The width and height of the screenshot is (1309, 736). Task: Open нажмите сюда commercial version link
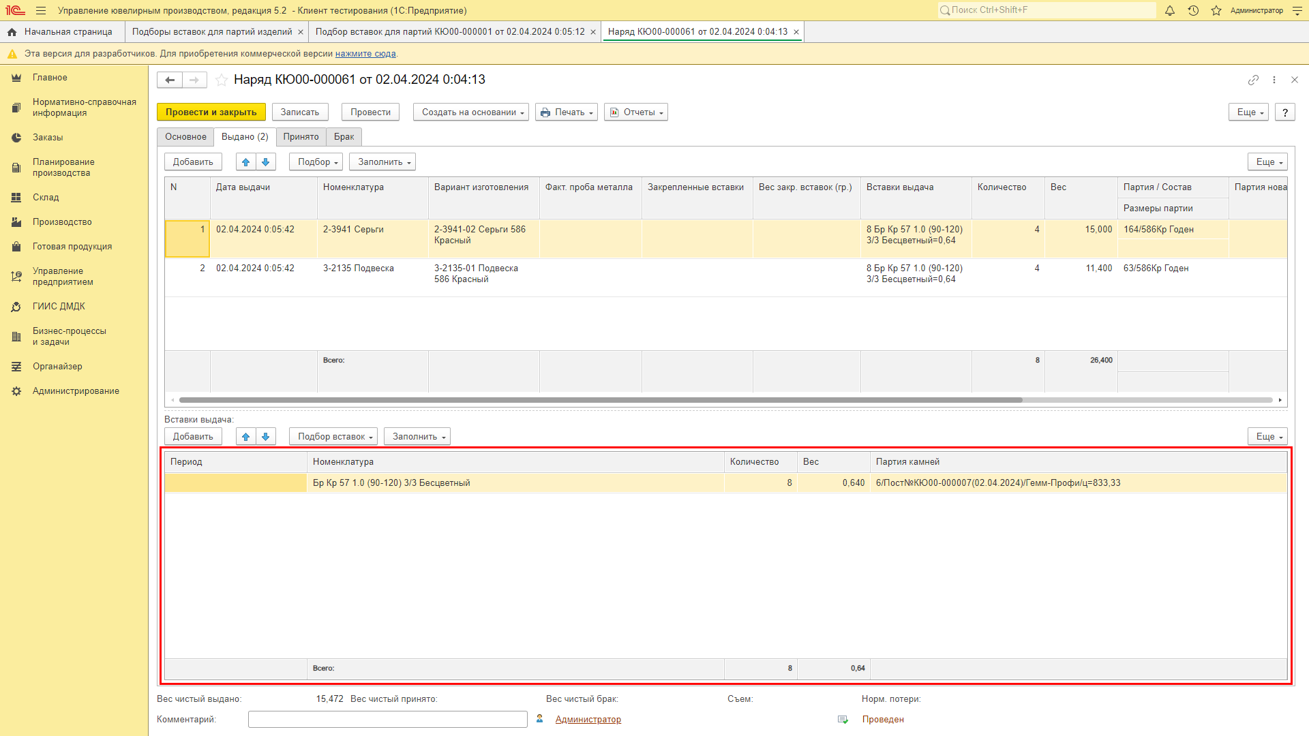[x=365, y=54]
